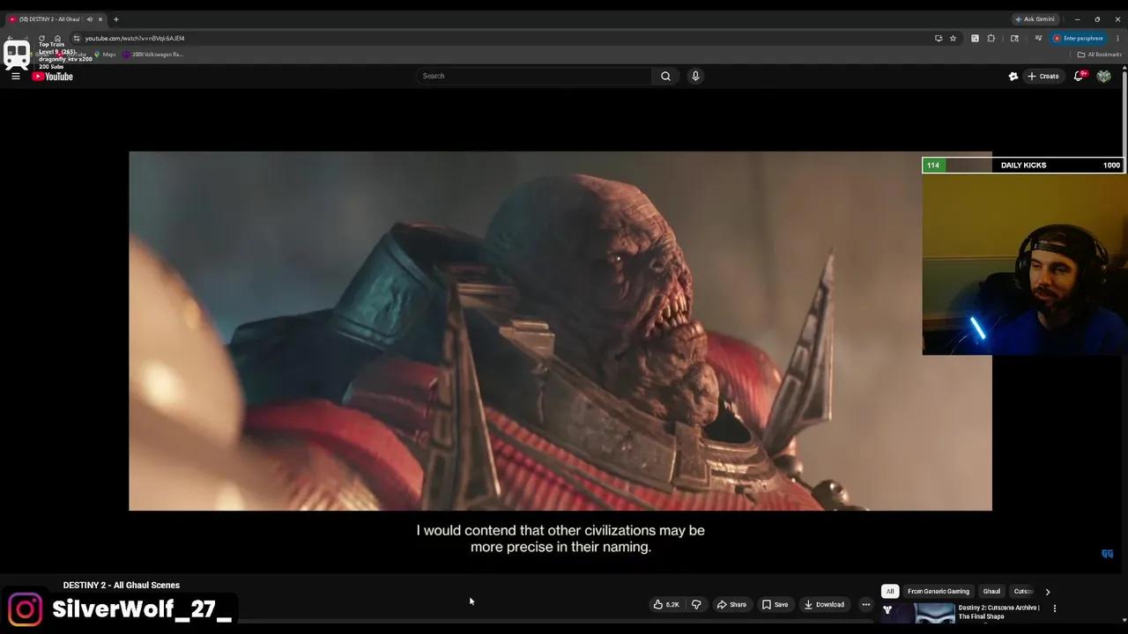Open the media controls toolbar icon
This screenshot has height=634, width=1128.
pyautogui.click(x=1038, y=39)
